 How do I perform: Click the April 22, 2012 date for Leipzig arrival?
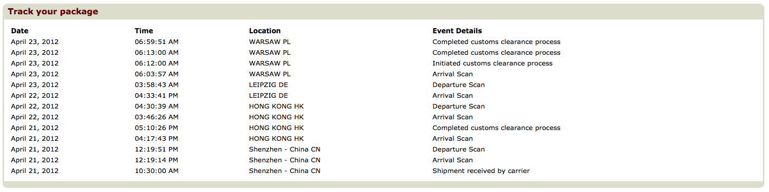point(34,96)
